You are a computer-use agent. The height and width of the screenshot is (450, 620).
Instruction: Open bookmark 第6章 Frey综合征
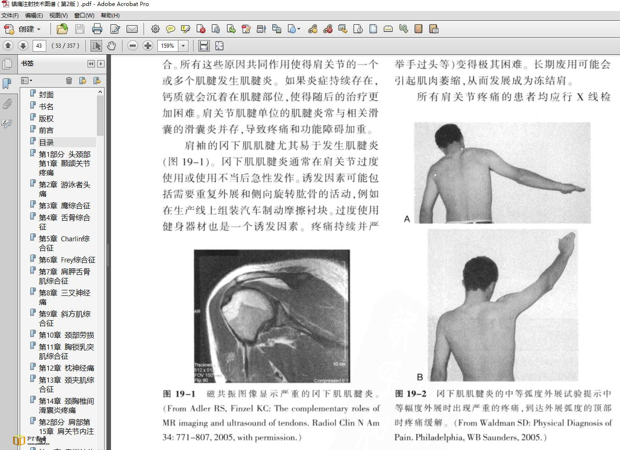(x=67, y=260)
